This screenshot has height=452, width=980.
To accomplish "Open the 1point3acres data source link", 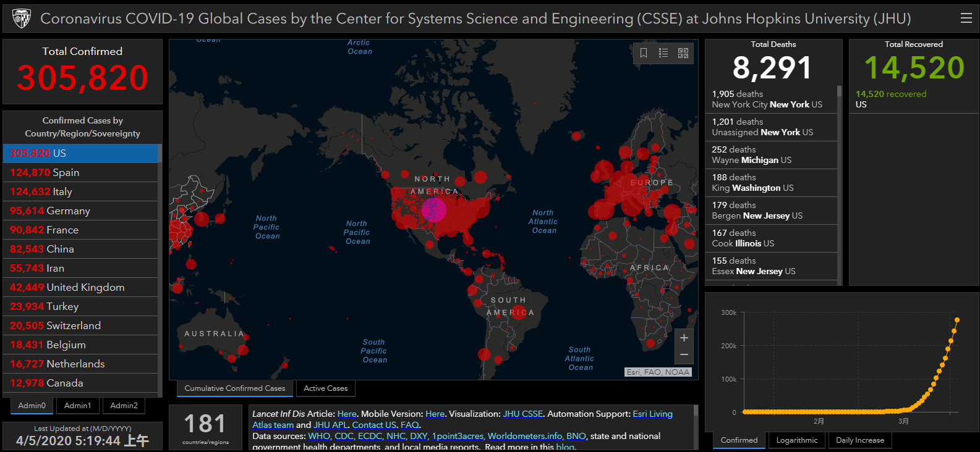I will click(x=458, y=436).
